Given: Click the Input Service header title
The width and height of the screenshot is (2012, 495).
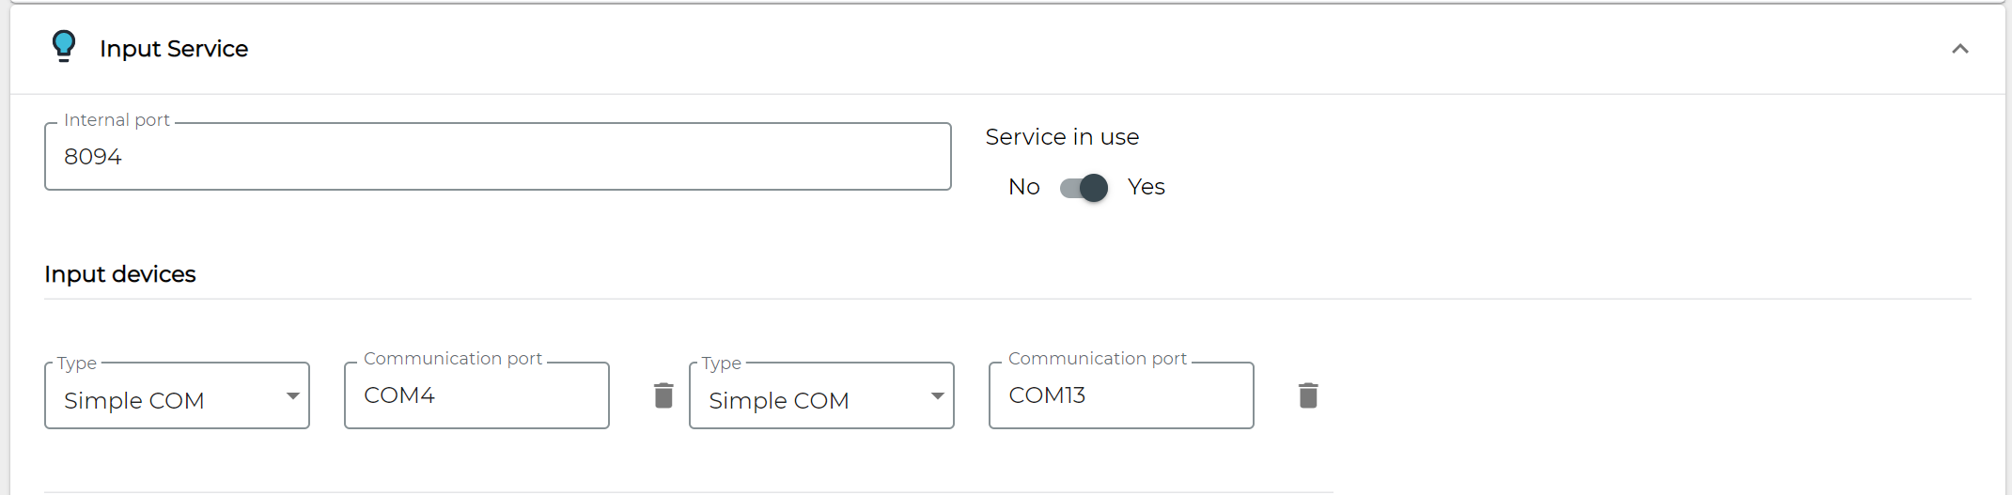Looking at the screenshot, I should (x=174, y=49).
